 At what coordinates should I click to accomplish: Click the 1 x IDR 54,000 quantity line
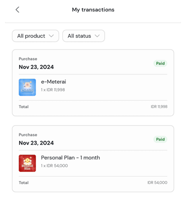pyautogui.click(x=55, y=166)
